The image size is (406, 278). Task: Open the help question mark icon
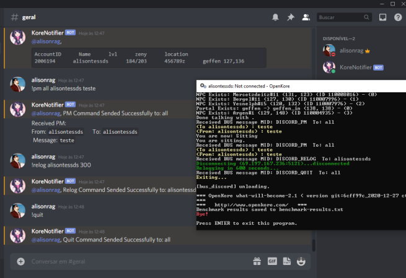coord(398,17)
